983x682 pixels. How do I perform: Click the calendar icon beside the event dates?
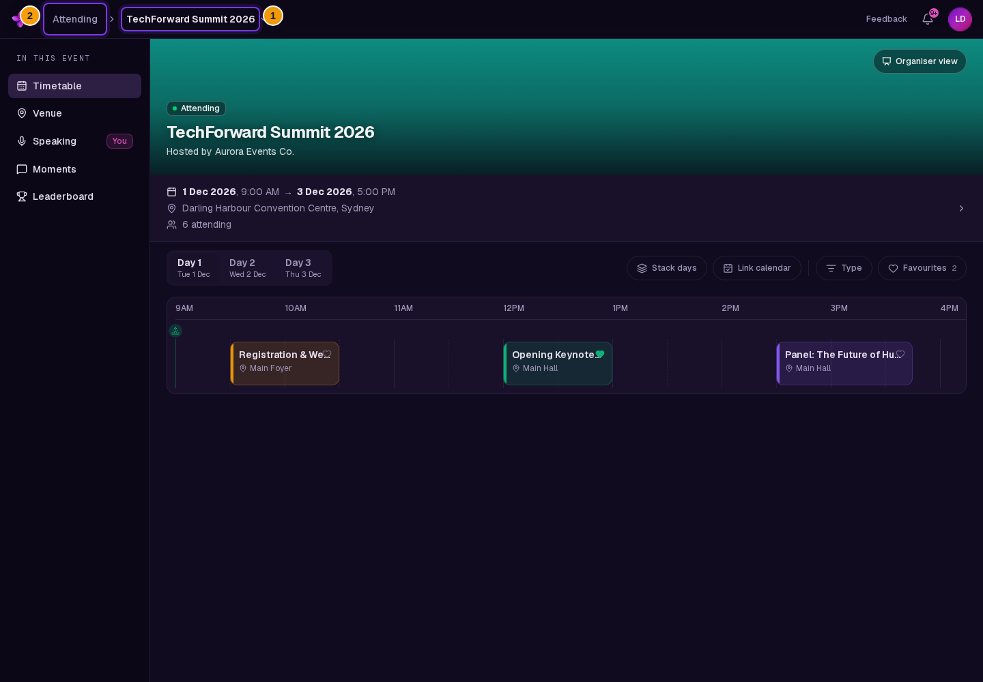click(x=172, y=192)
